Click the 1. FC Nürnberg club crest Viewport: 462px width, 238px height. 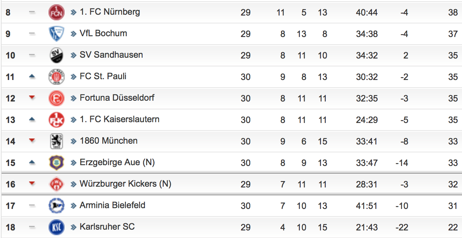(56, 12)
